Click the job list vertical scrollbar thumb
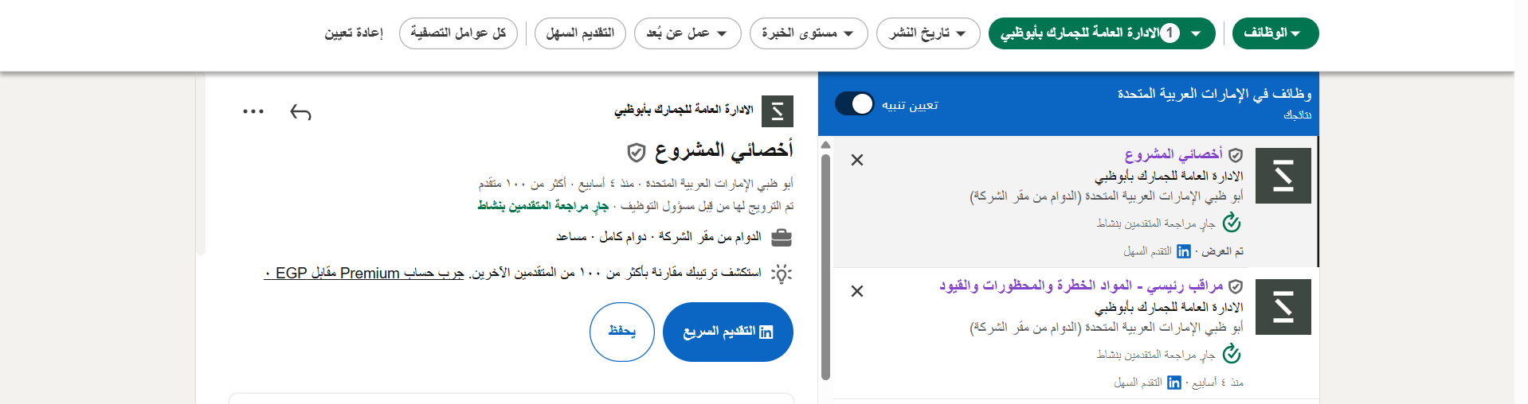 coord(825,266)
